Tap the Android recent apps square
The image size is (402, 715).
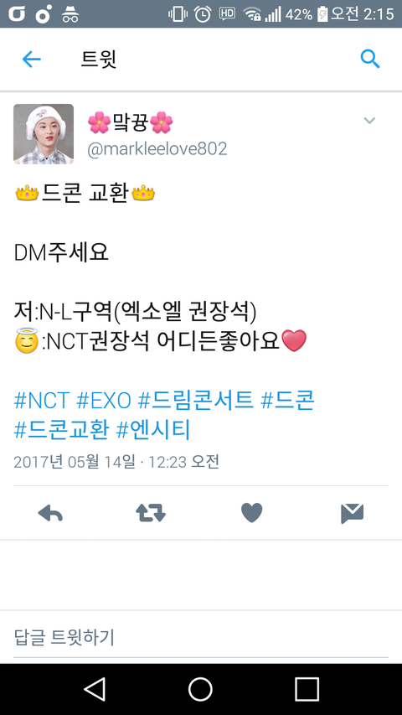tap(307, 689)
